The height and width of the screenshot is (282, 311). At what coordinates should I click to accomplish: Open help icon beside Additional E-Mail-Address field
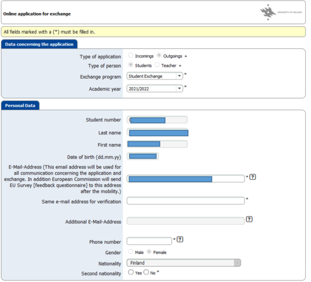249,220
